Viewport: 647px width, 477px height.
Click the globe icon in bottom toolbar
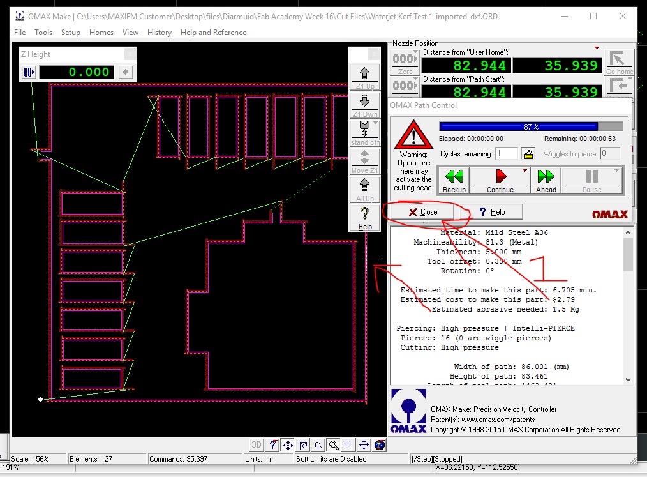(380, 445)
